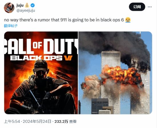Image resolution: width=157 pixels, height=128 pixels.
Task: Click the orange fireball explosion in the photo
Action: point(122,75)
